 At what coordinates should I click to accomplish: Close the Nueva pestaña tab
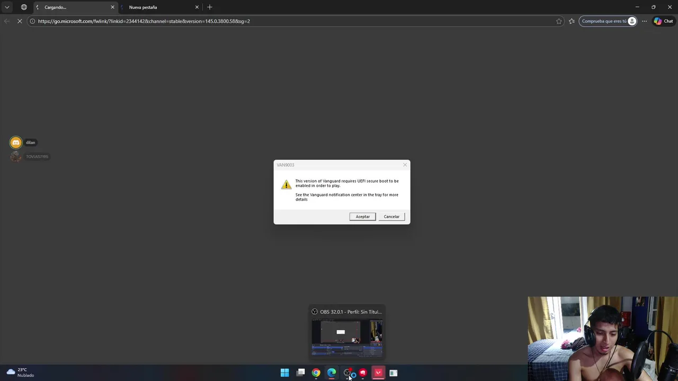(x=197, y=7)
